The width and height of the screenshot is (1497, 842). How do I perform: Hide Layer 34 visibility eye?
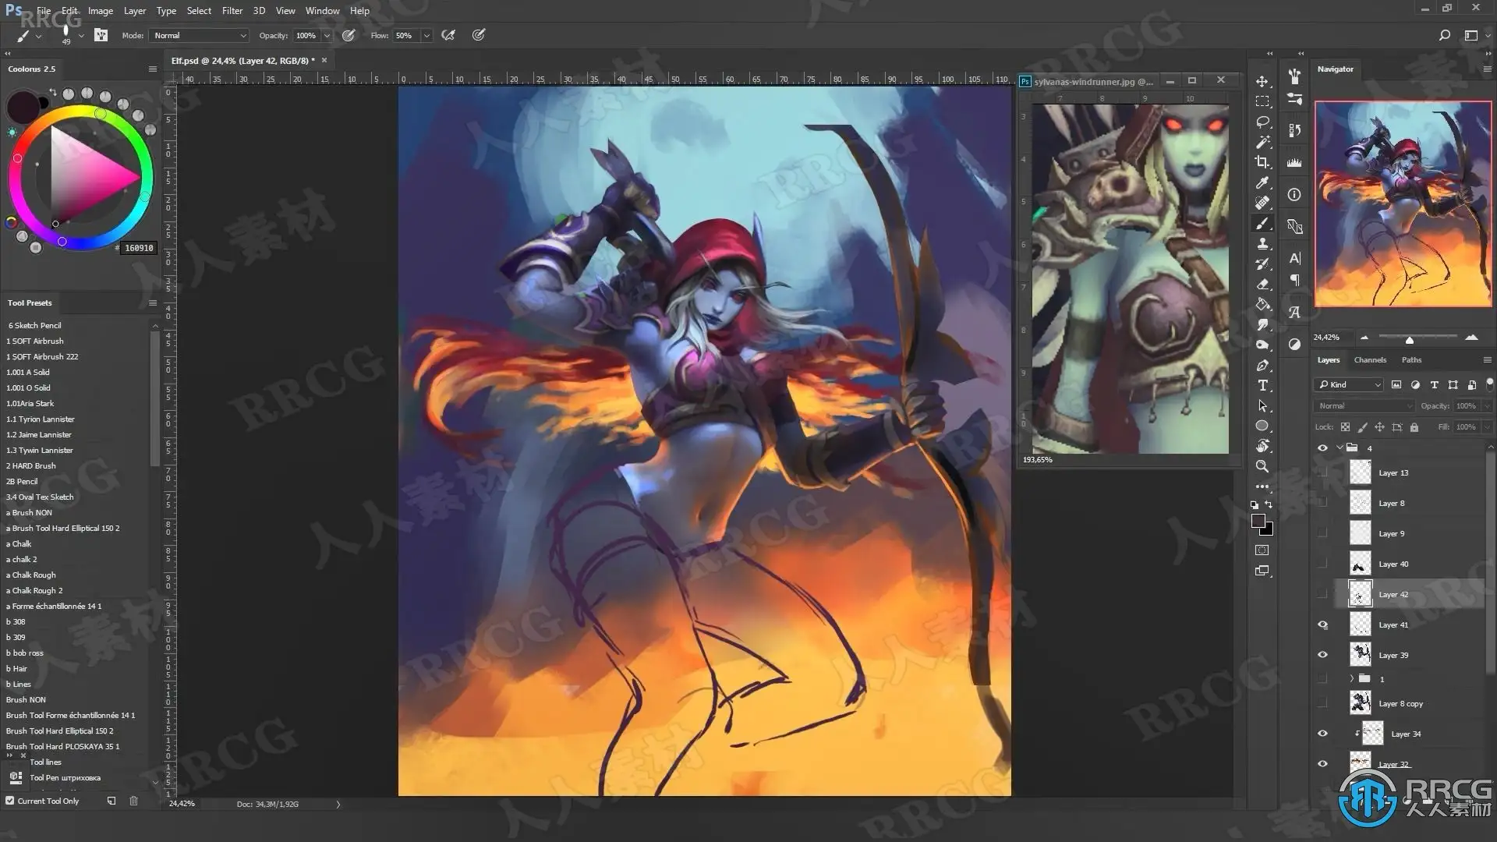click(x=1322, y=734)
